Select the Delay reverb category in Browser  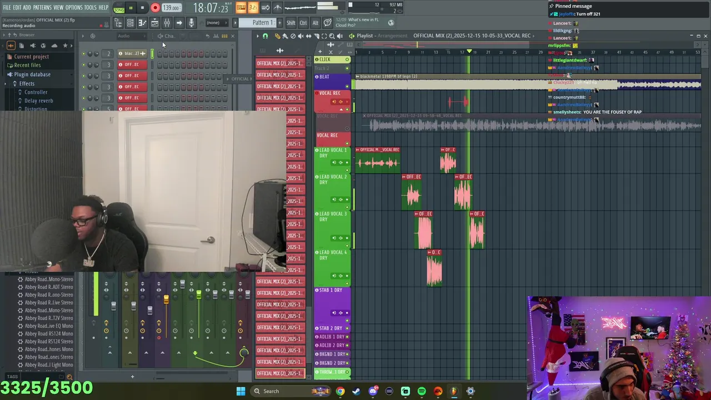(x=39, y=101)
